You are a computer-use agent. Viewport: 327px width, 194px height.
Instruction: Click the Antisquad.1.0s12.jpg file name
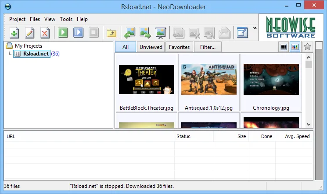tap(208, 108)
